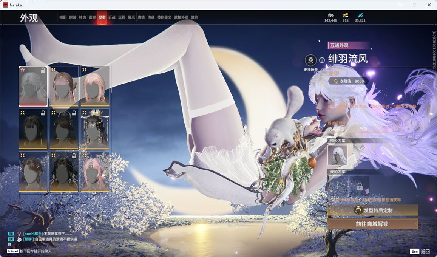Go to the 近战 tab
This screenshot has height=257, width=437.
pos(112,17)
